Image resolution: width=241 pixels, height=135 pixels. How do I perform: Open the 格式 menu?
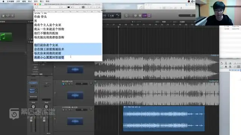pos(30,1)
